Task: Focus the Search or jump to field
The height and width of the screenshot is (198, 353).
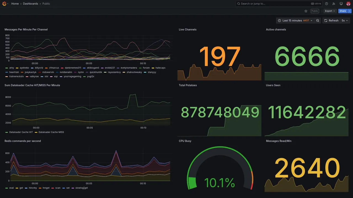Action: (279, 4)
